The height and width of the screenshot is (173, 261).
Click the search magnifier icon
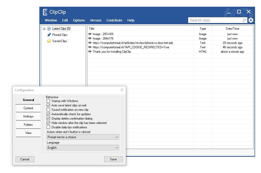coord(244,20)
